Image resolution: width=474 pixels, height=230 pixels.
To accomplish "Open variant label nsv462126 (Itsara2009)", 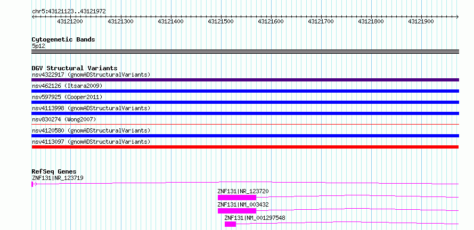I will click(x=67, y=86).
